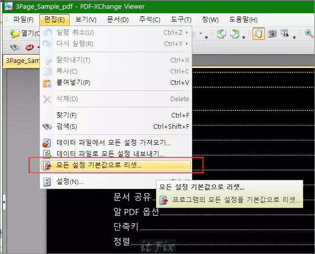Screen dimensions: 315x254
Task: Choose 모든 설정 기본값으로 리셋 entry
Action: click(x=116, y=165)
